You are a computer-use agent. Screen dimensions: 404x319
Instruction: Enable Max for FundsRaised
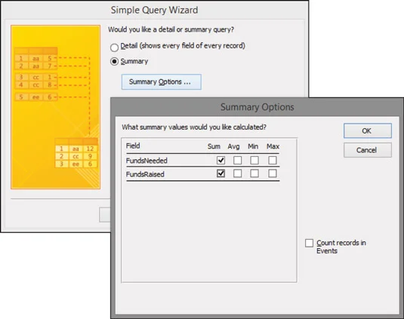pos(273,173)
